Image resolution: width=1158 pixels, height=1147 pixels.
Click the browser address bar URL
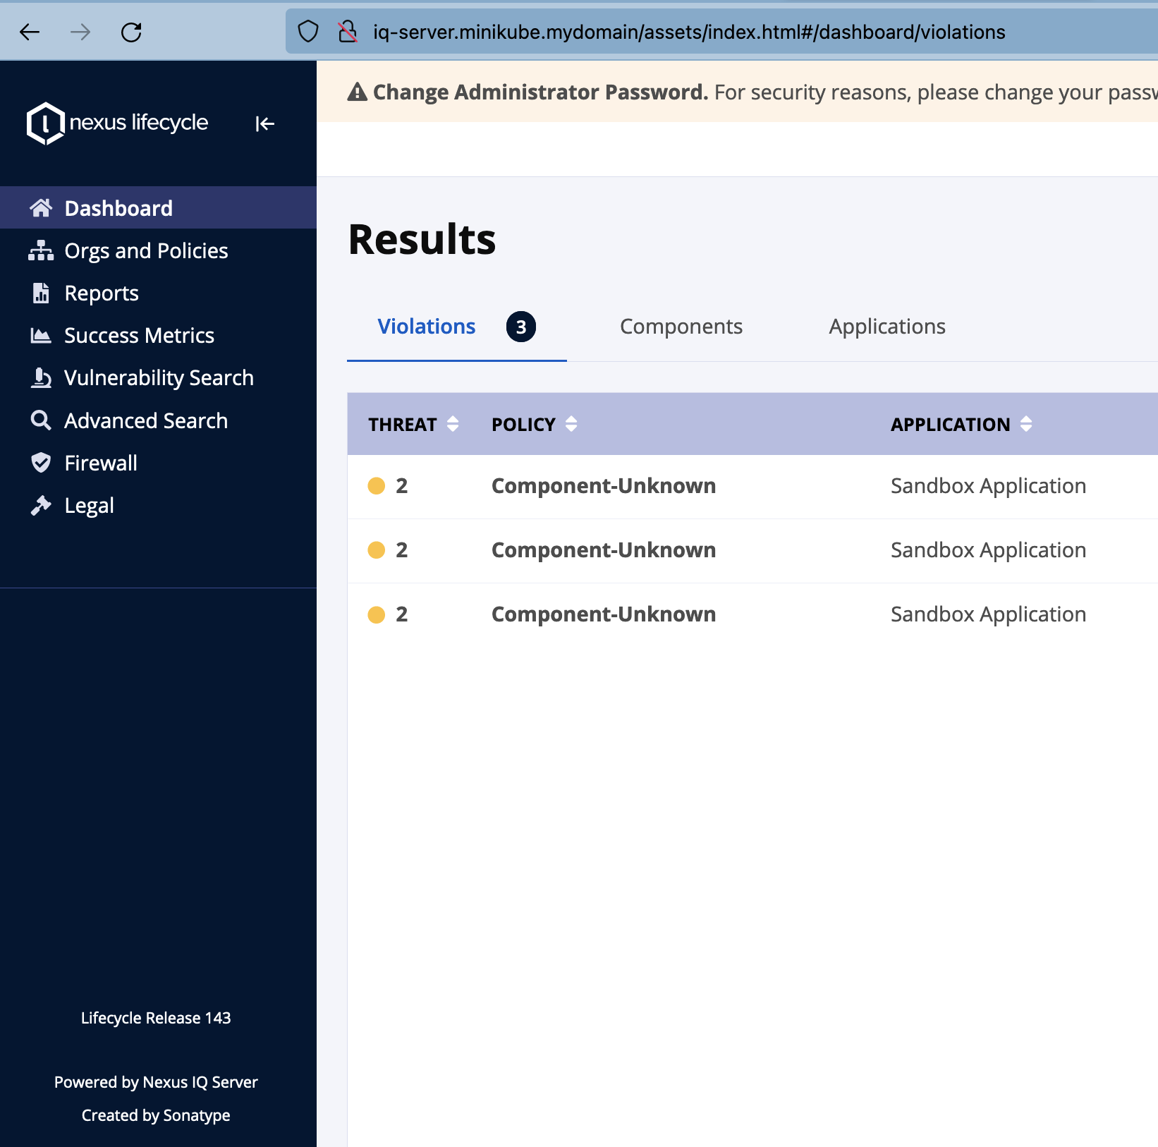point(688,32)
